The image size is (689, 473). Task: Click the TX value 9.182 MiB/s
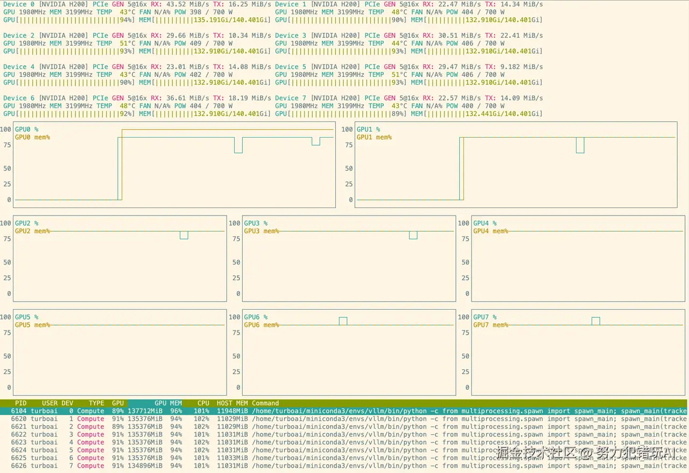click(521, 67)
